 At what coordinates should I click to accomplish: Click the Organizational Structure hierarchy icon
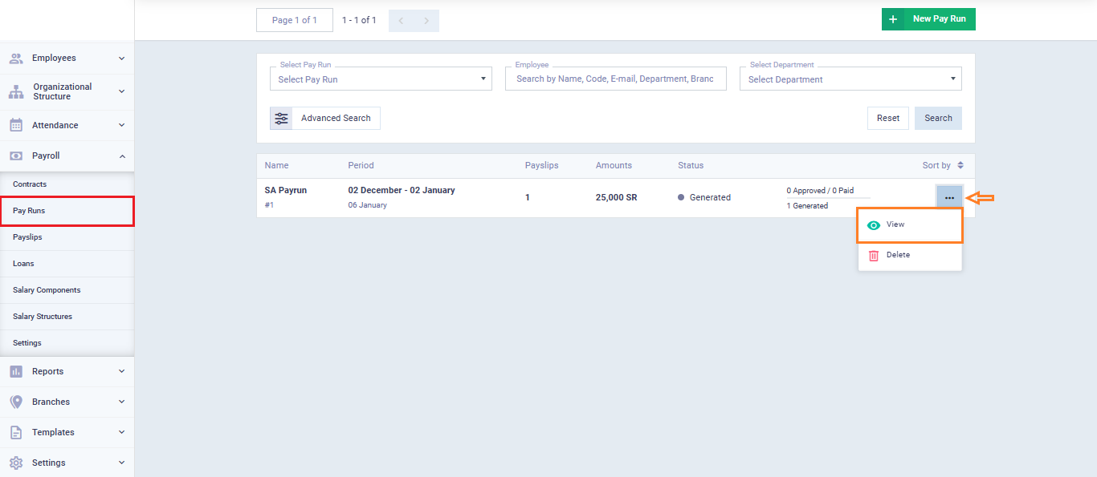16,92
